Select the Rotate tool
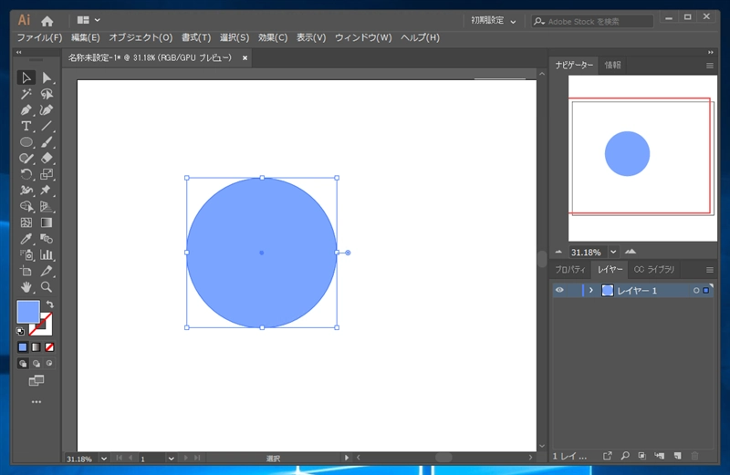The height and width of the screenshot is (475, 730). coord(26,174)
